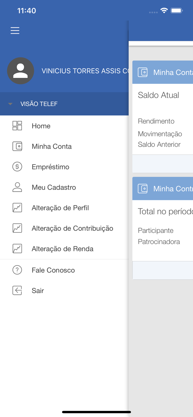The width and height of the screenshot is (193, 417).
Task: Click the Movimentação entry
Action: pyautogui.click(x=160, y=134)
